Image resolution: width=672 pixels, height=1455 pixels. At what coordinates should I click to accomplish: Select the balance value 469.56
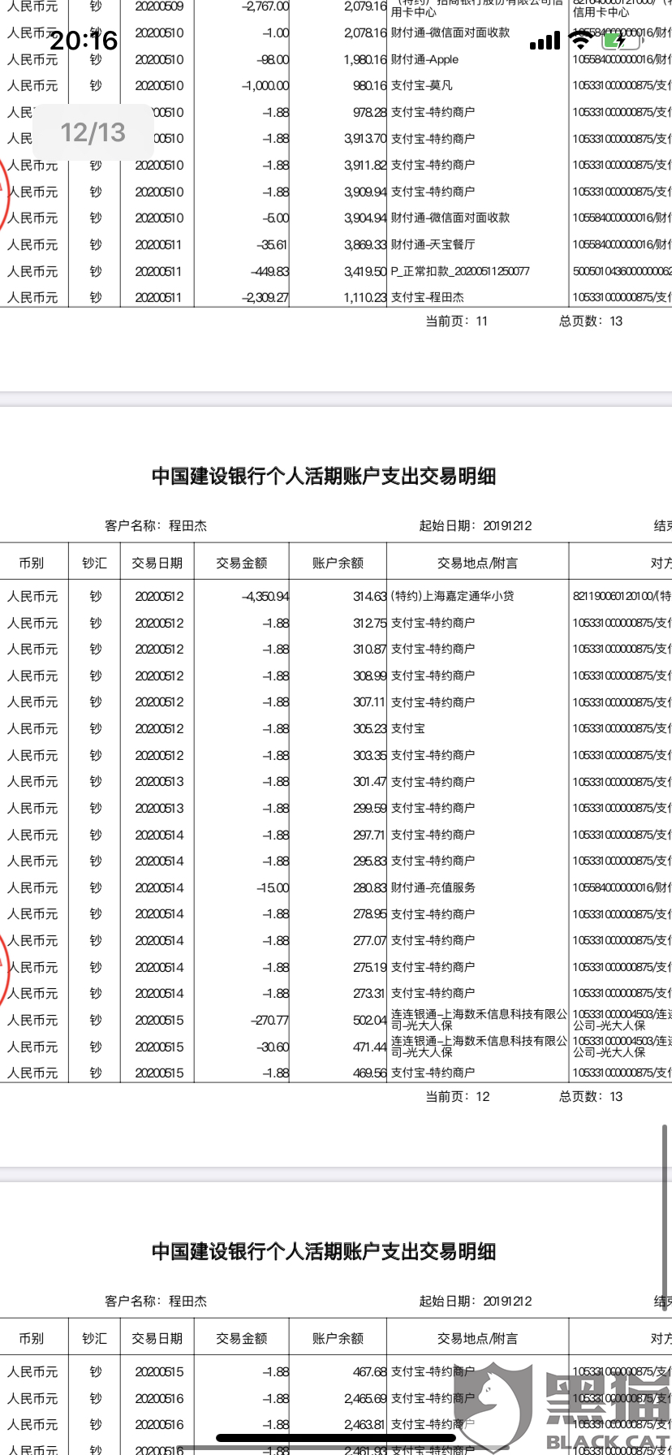[x=370, y=1073]
